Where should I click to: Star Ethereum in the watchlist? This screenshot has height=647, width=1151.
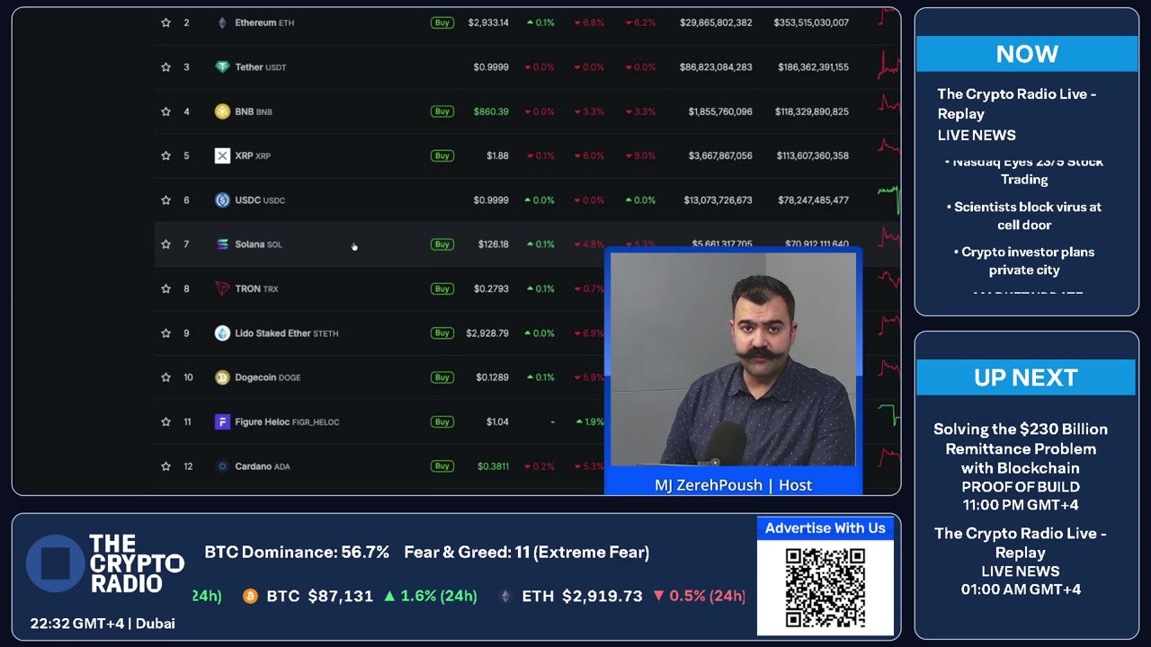click(x=165, y=22)
